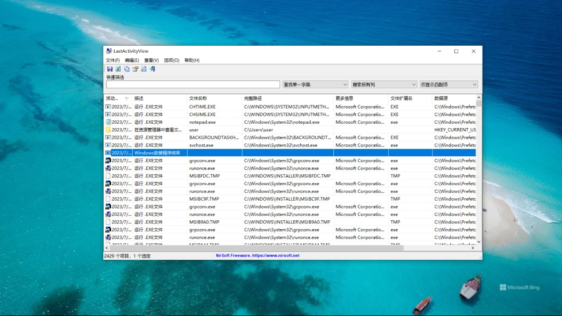This screenshot has width=562, height=316.
Task: Sort by the 数据源 column header
Action: [x=454, y=98]
